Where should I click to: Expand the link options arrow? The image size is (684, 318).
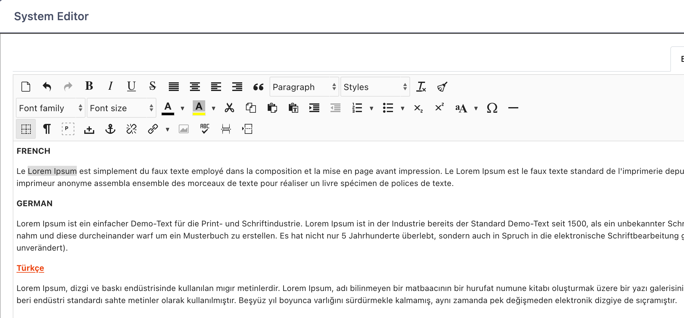point(167,129)
